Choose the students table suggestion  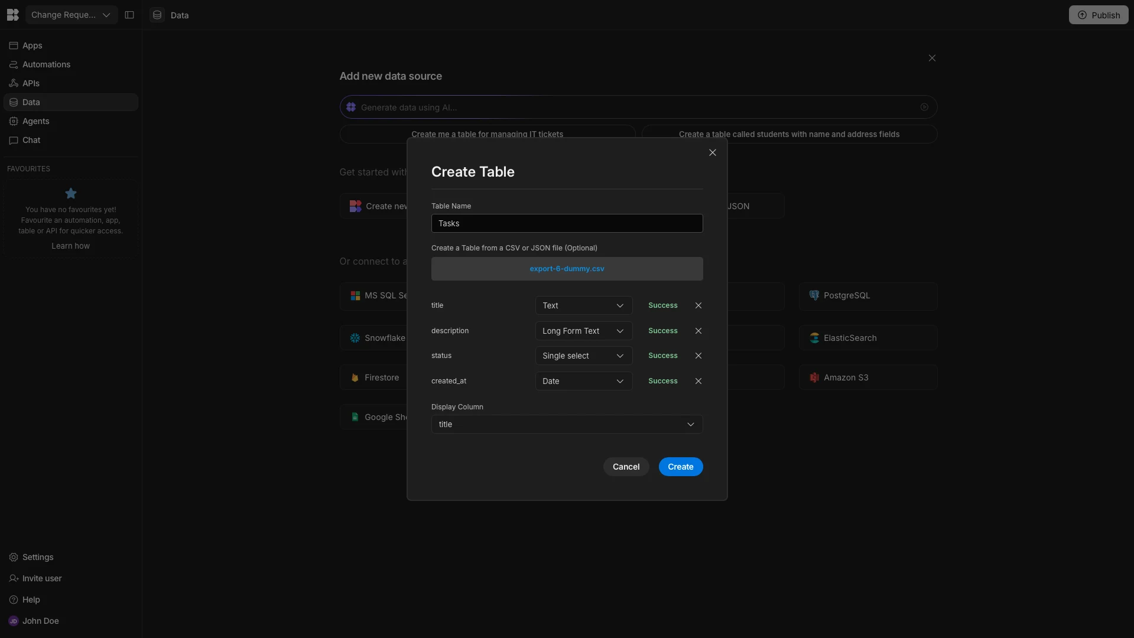click(x=789, y=134)
